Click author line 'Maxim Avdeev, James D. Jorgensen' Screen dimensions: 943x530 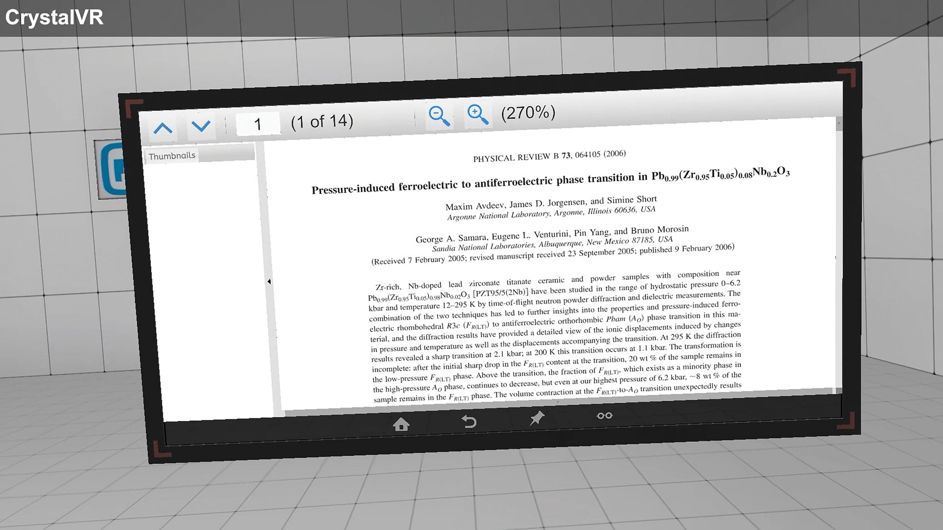pyautogui.click(x=551, y=203)
